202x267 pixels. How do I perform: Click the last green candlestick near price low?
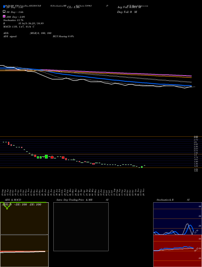pos(142,167)
